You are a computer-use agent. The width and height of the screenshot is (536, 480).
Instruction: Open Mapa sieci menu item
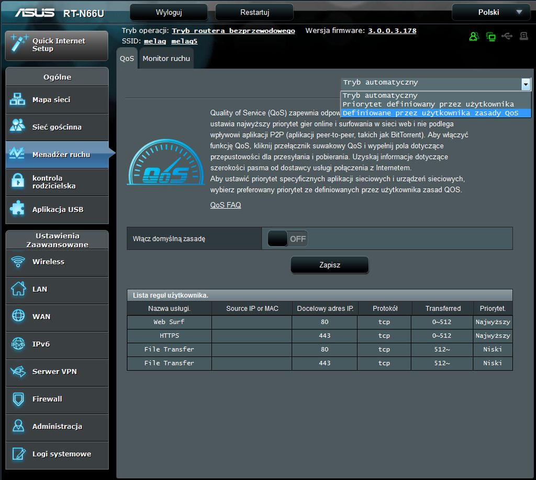click(x=57, y=100)
